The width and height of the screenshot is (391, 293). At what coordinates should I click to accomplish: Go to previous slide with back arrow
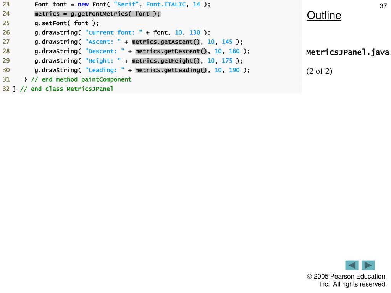click(352, 265)
